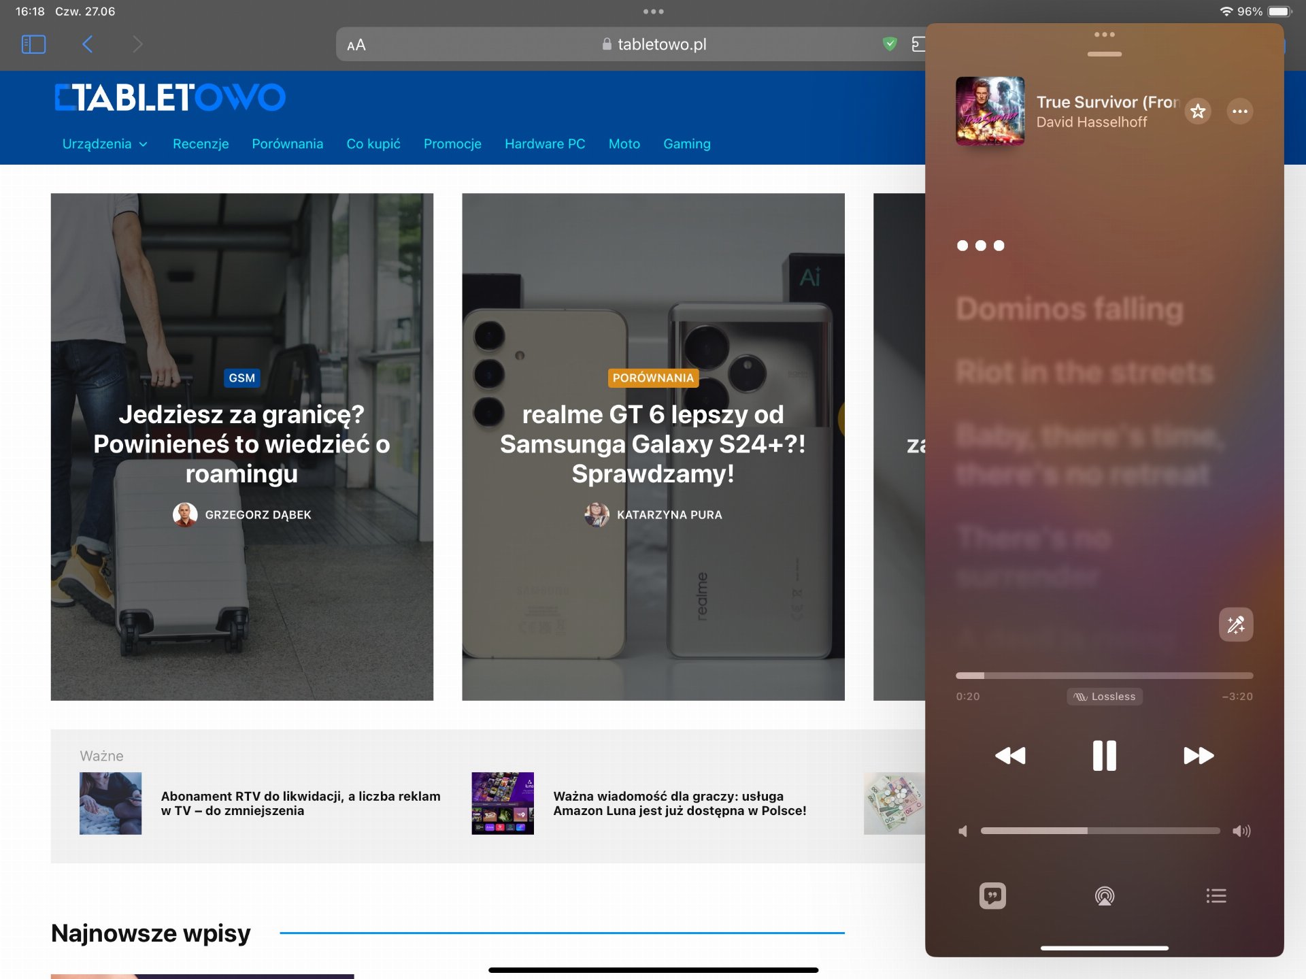The image size is (1306, 979).
Task: Jump to the 'Dominos falling' lyric
Action: [x=1069, y=309]
